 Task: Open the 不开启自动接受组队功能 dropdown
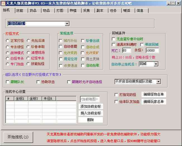[x=158, y=81]
